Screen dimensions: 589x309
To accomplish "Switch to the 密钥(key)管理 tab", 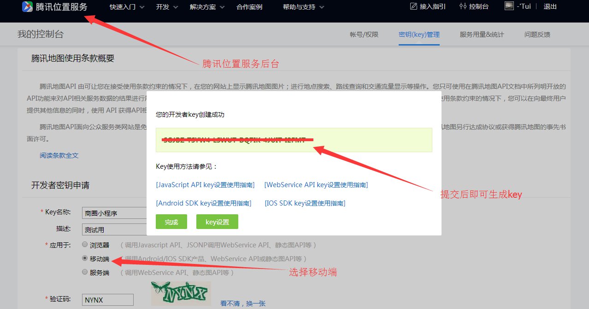I will [419, 34].
